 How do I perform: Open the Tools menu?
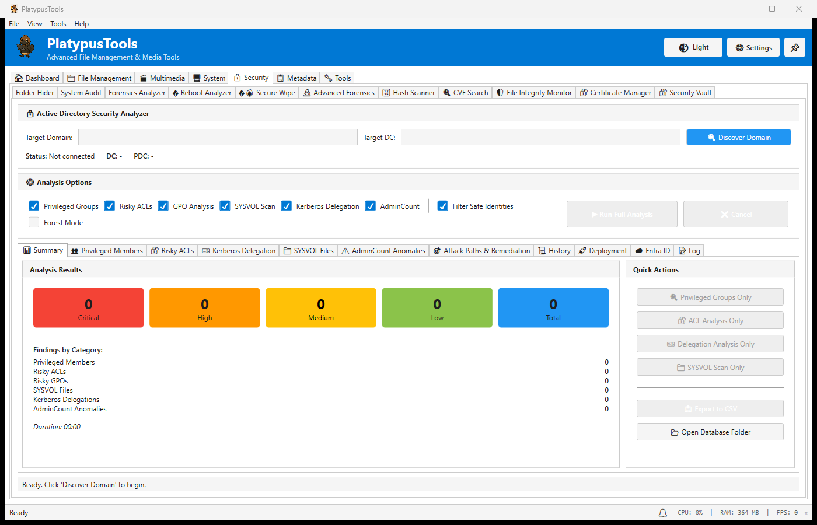58,23
